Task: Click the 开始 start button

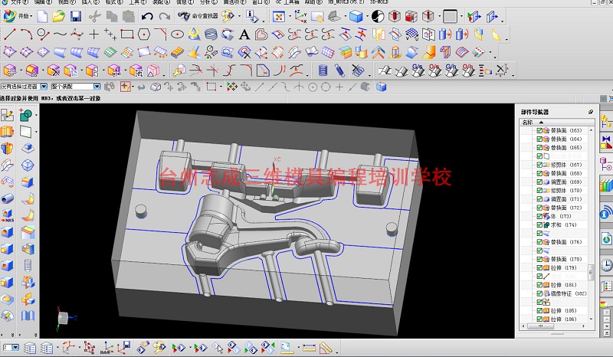Action: click(16, 16)
